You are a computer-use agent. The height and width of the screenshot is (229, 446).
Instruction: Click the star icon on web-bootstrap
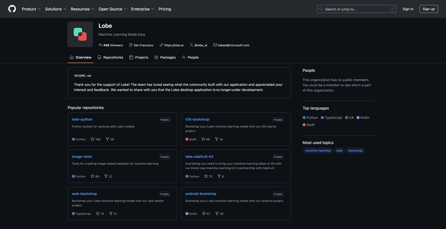pyautogui.click(x=98, y=213)
